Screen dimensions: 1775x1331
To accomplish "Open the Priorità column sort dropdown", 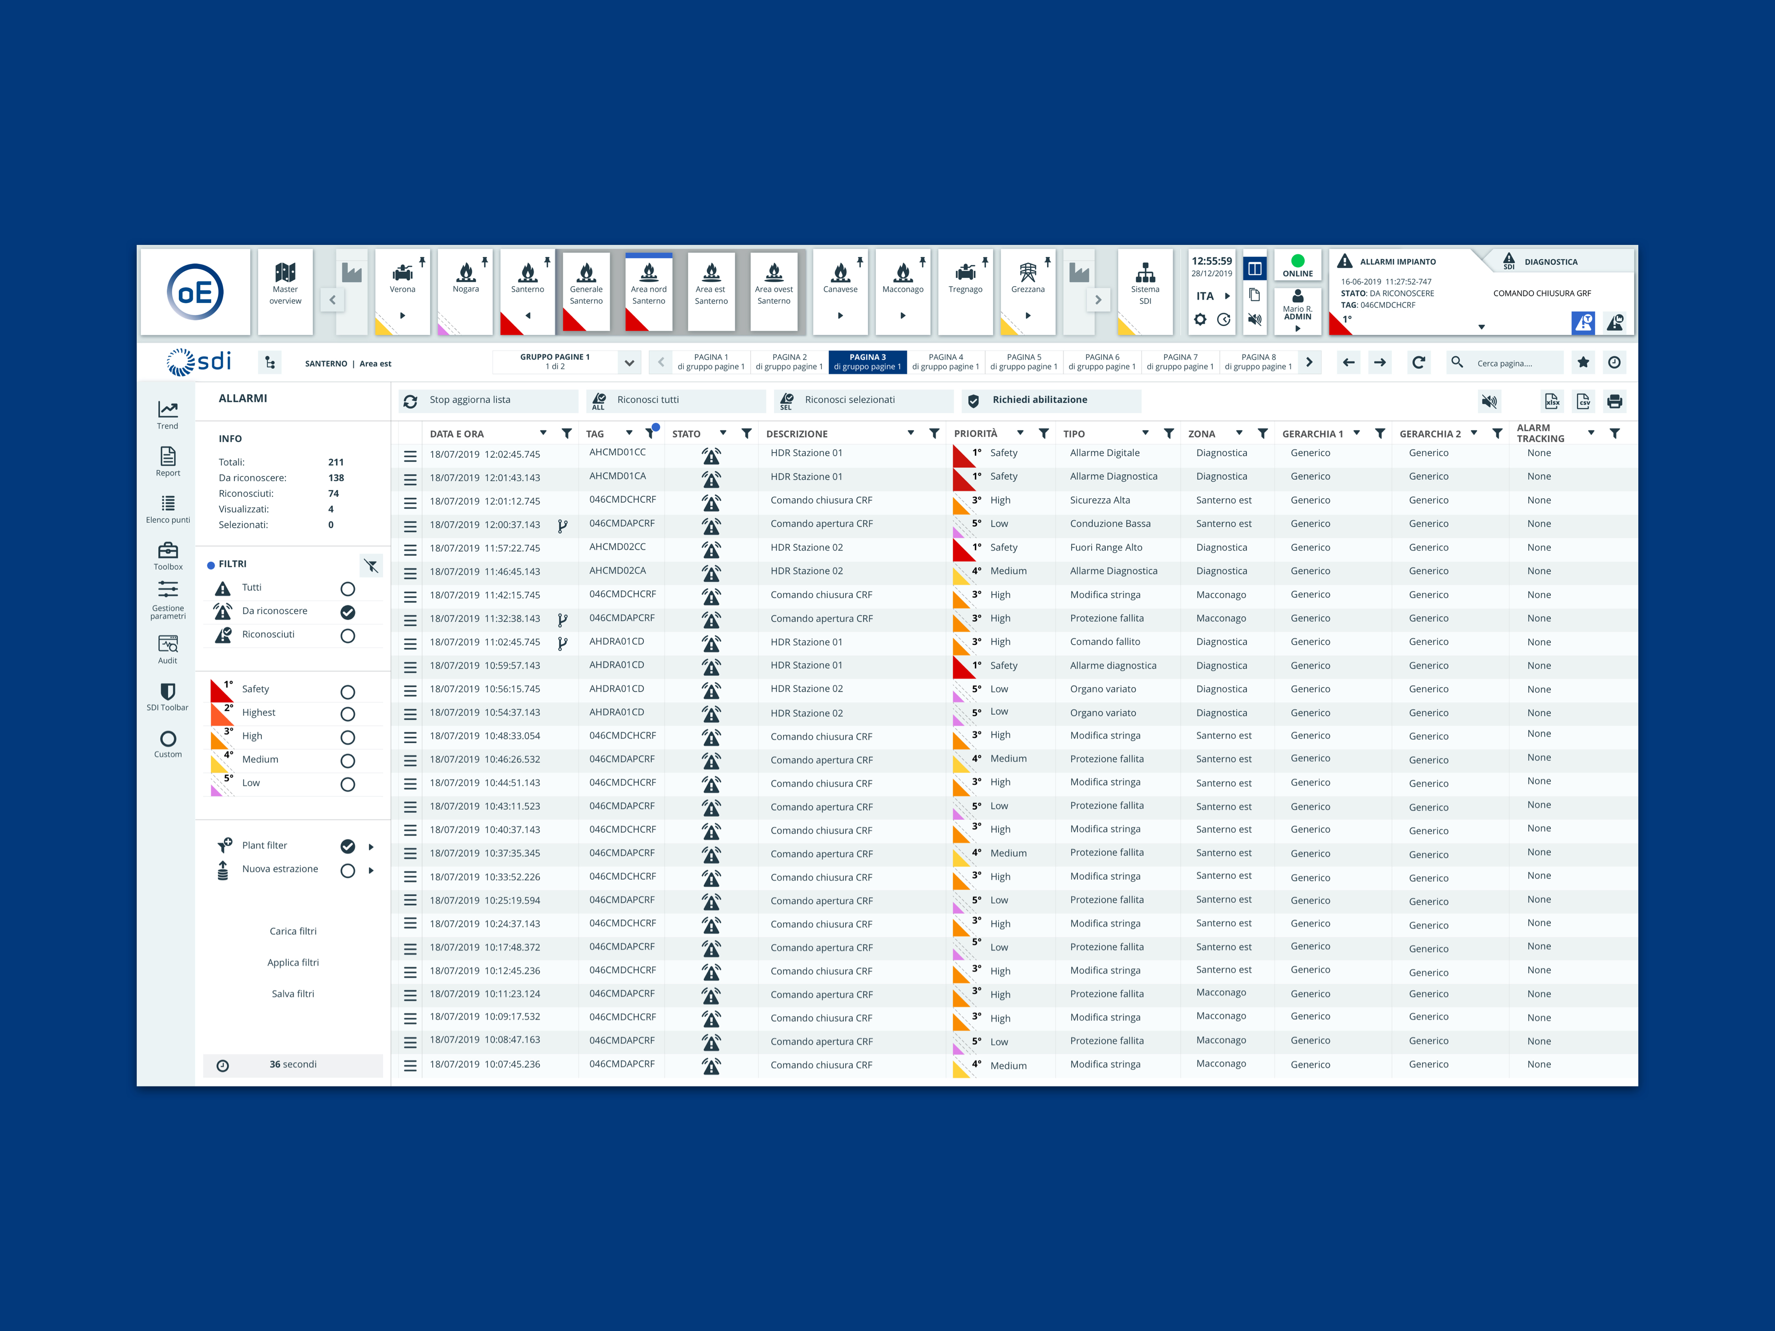I will point(1020,433).
